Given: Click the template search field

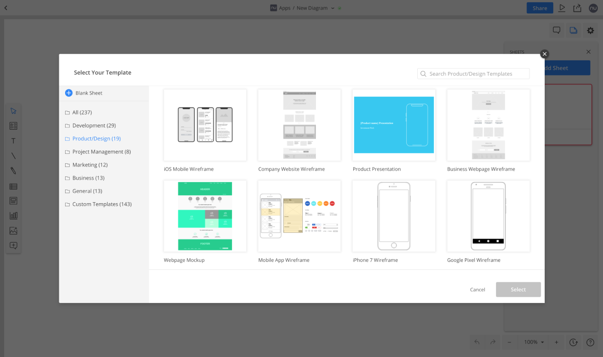Looking at the screenshot, I should pyautogui.click(x=472, y=73).
